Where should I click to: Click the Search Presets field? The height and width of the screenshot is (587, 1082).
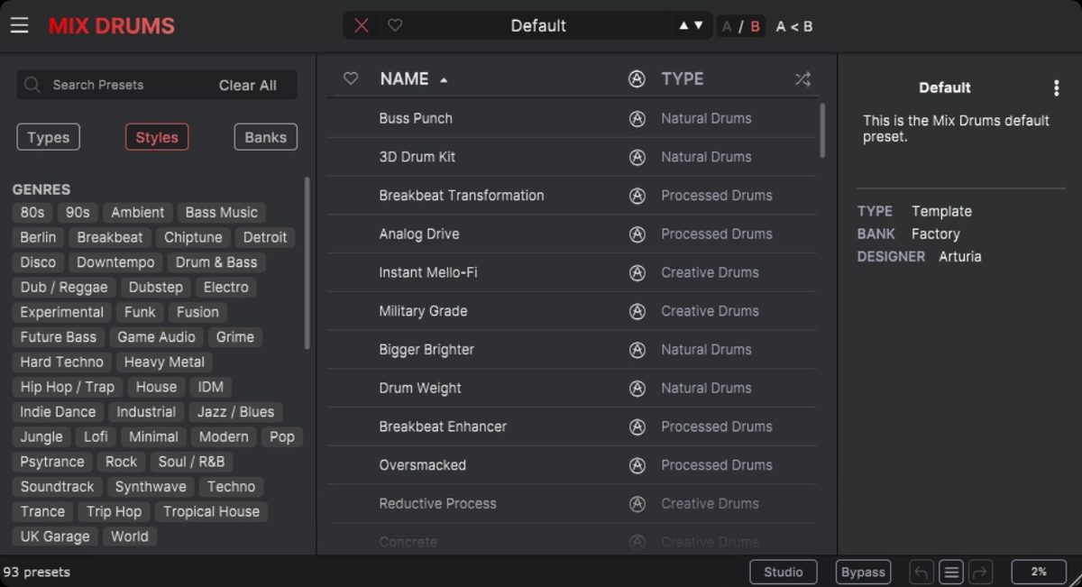pos(115,85)
